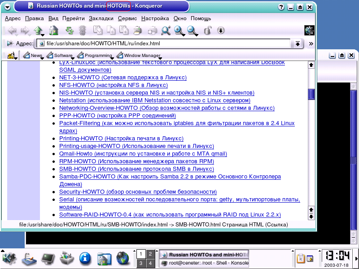Click the Security padlock icon
This screenshot has height=269, width=359.
pyautogui.click(x=207, y=30)
